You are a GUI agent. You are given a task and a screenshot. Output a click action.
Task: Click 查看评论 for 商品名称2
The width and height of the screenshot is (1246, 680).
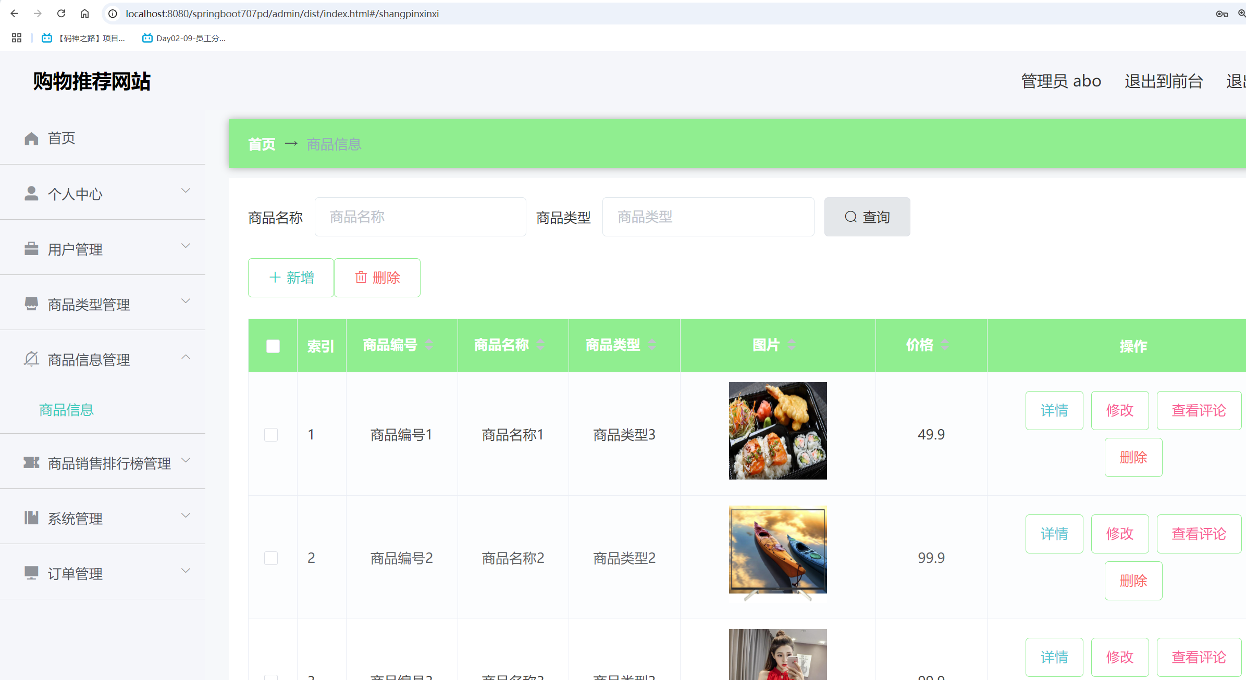pyautogui.click(x=1199, y=533)
